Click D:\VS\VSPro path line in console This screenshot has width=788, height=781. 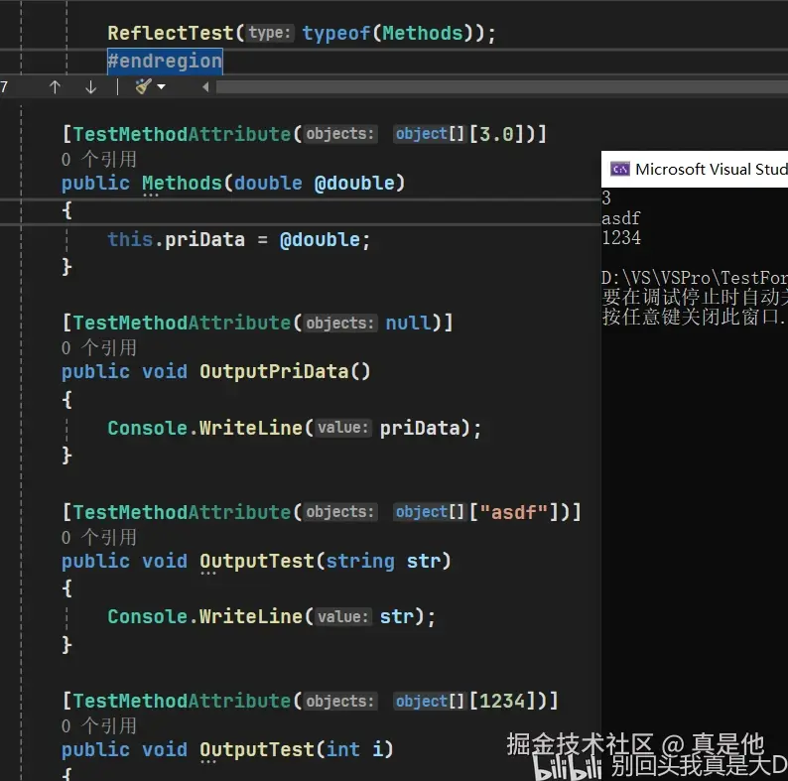tap(695, 278)
